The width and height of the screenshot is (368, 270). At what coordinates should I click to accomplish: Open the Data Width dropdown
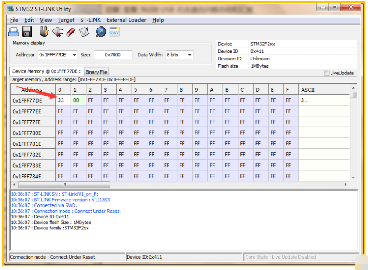click(x=190, y=55)
